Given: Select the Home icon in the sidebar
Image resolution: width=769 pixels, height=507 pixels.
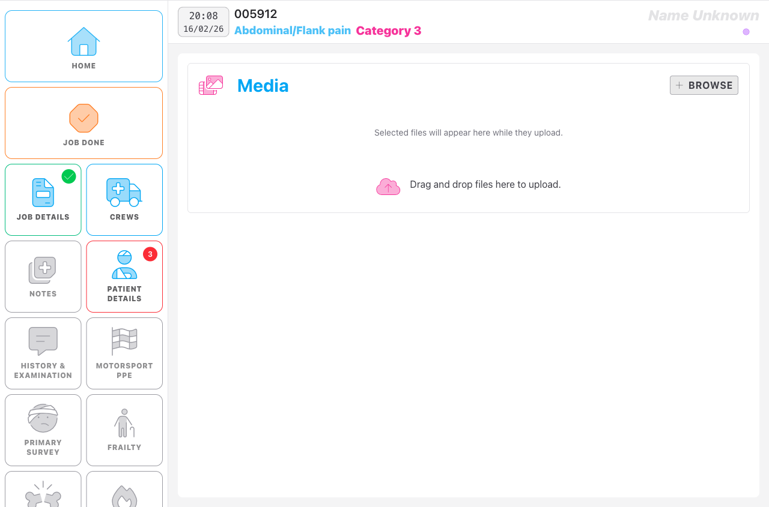Looking at the screenshot, I should [x=84, y=41].
